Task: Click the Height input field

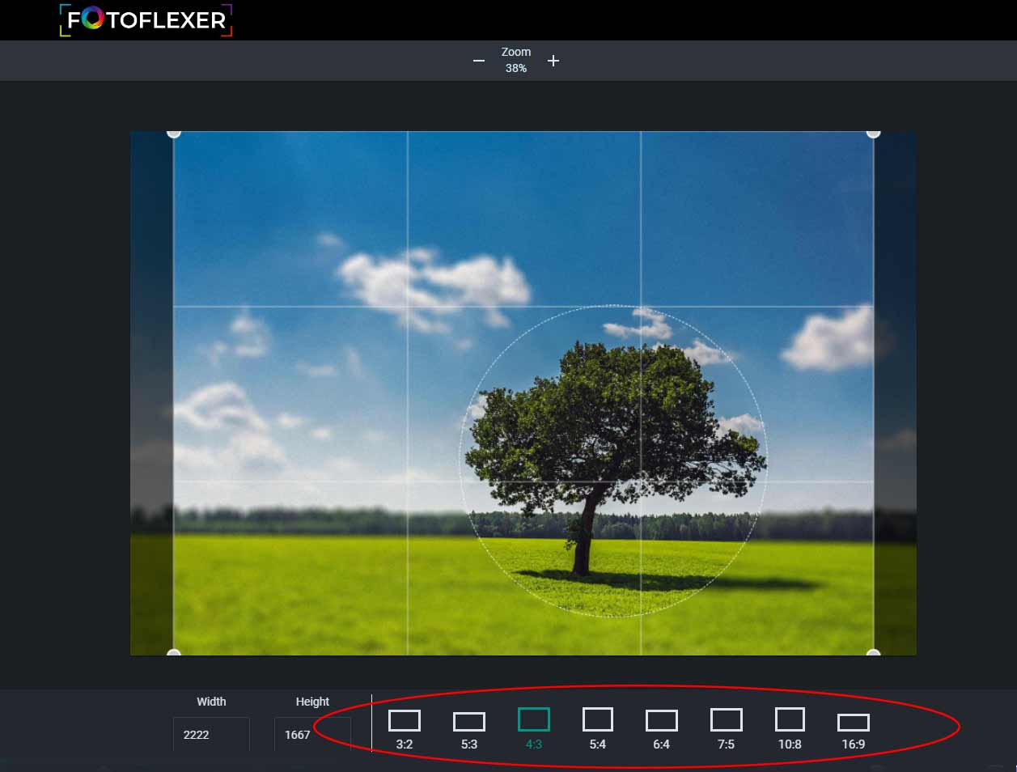Action: pos(312,735)
